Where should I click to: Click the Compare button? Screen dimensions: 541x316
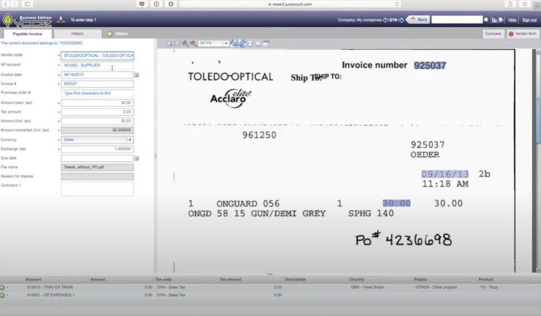click(493, 34)
